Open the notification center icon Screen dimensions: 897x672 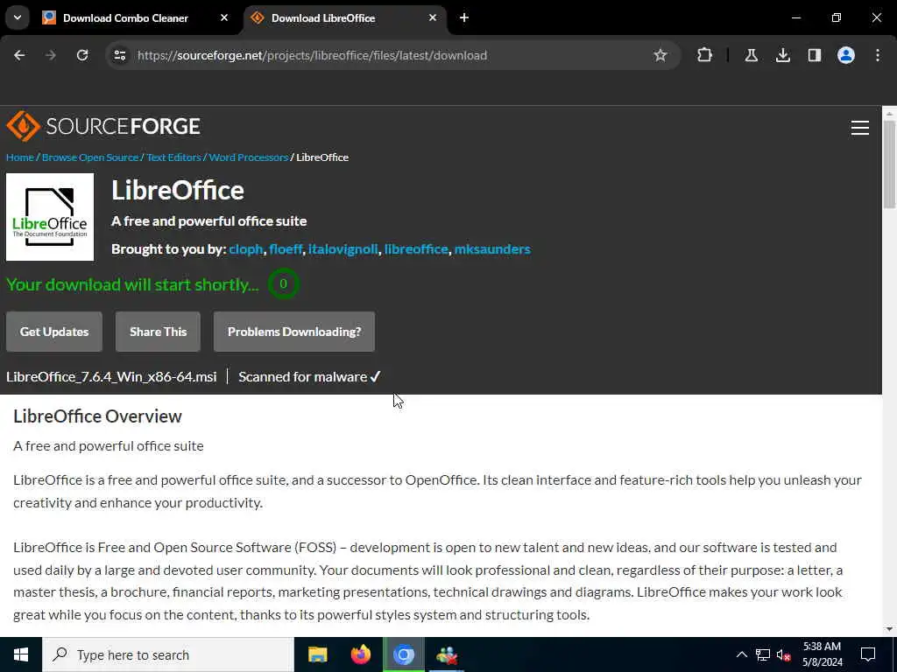868,654
